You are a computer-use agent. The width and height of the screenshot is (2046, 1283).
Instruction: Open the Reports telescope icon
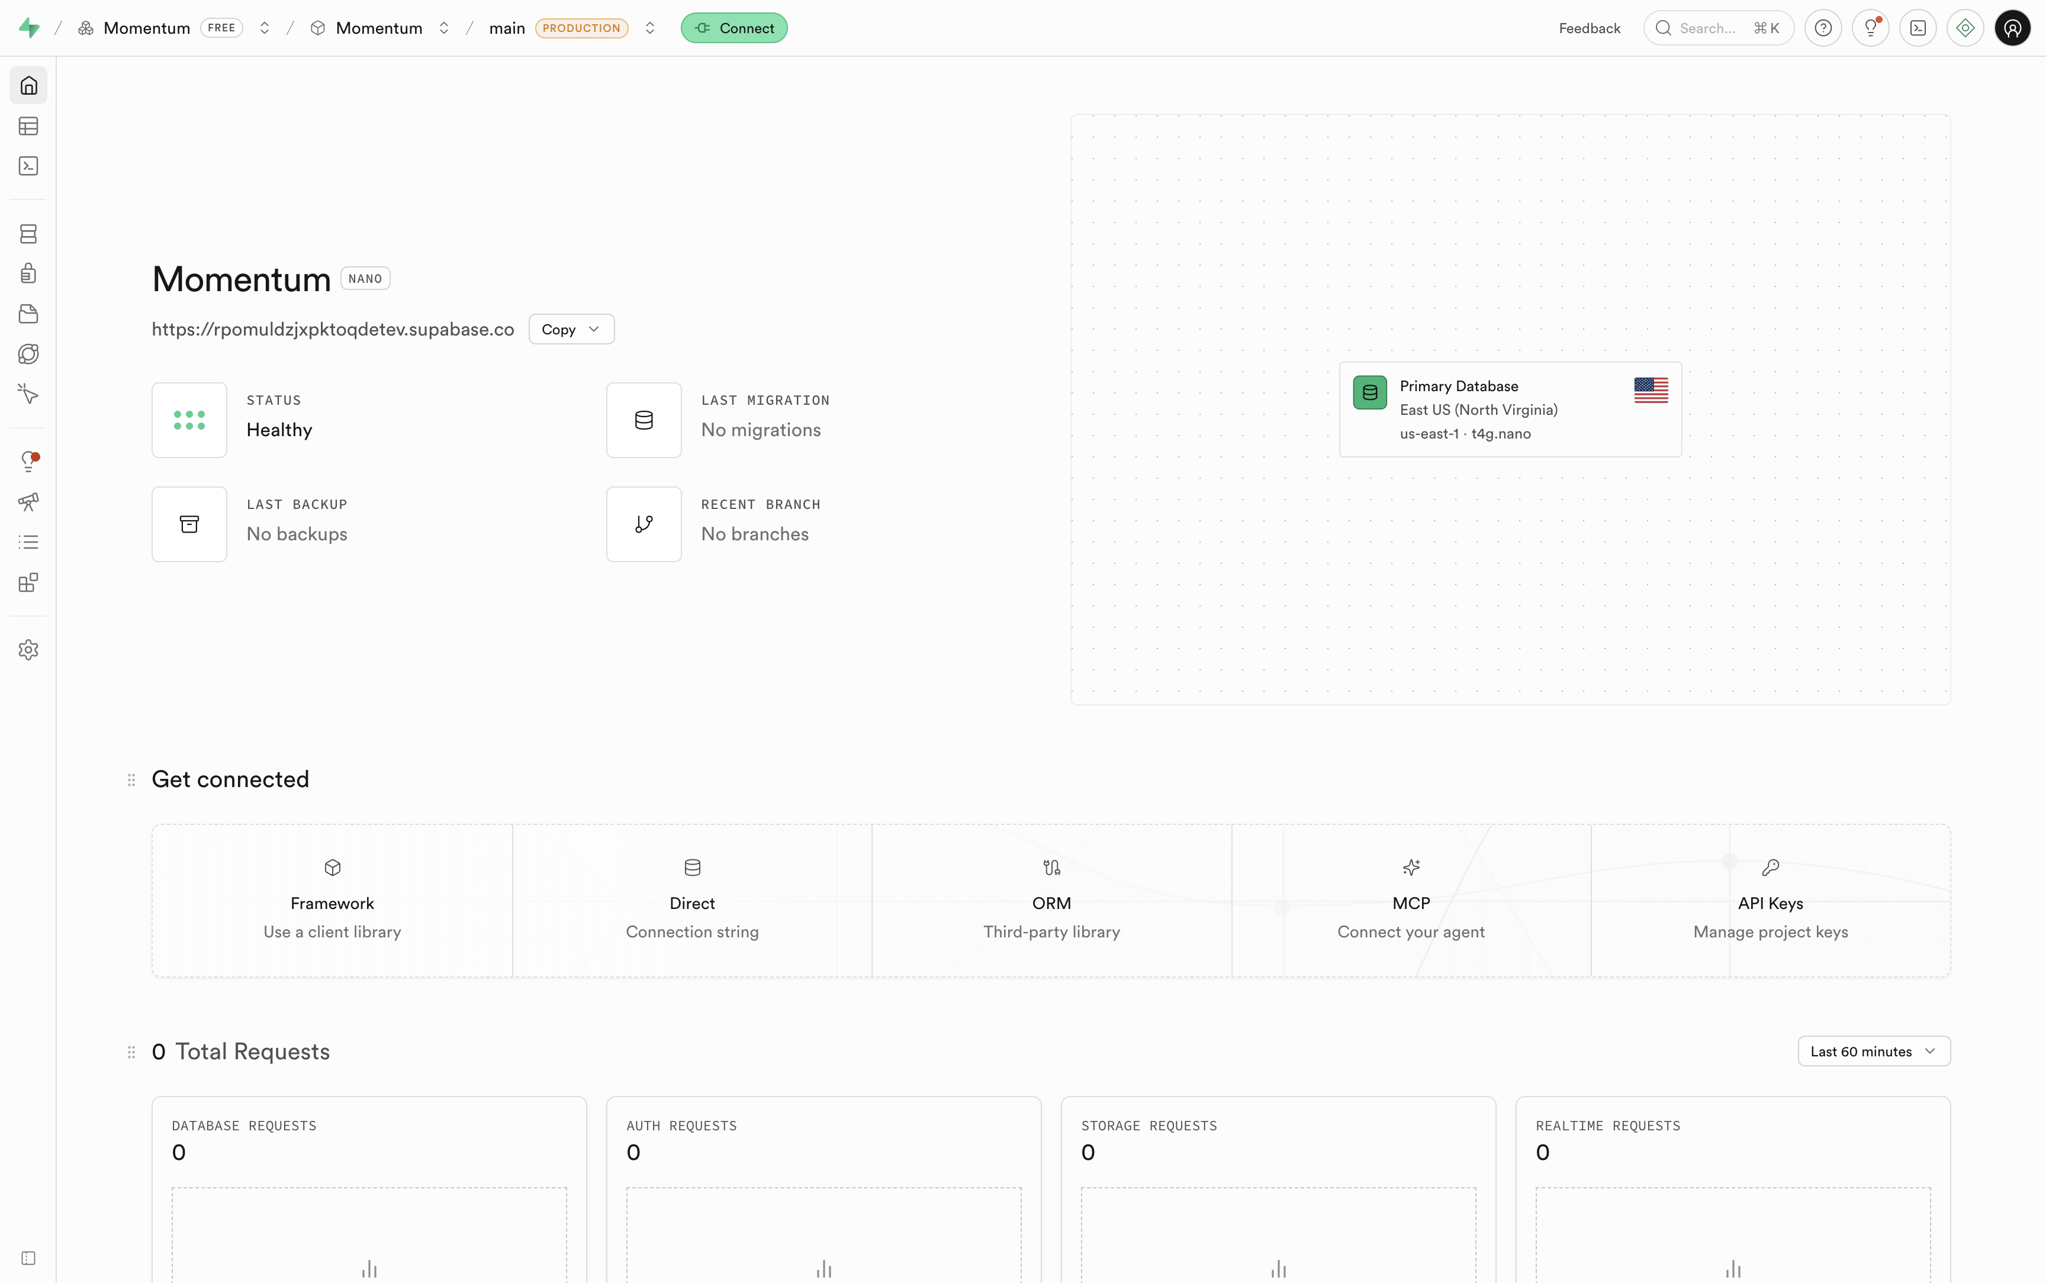pos(29,501)
